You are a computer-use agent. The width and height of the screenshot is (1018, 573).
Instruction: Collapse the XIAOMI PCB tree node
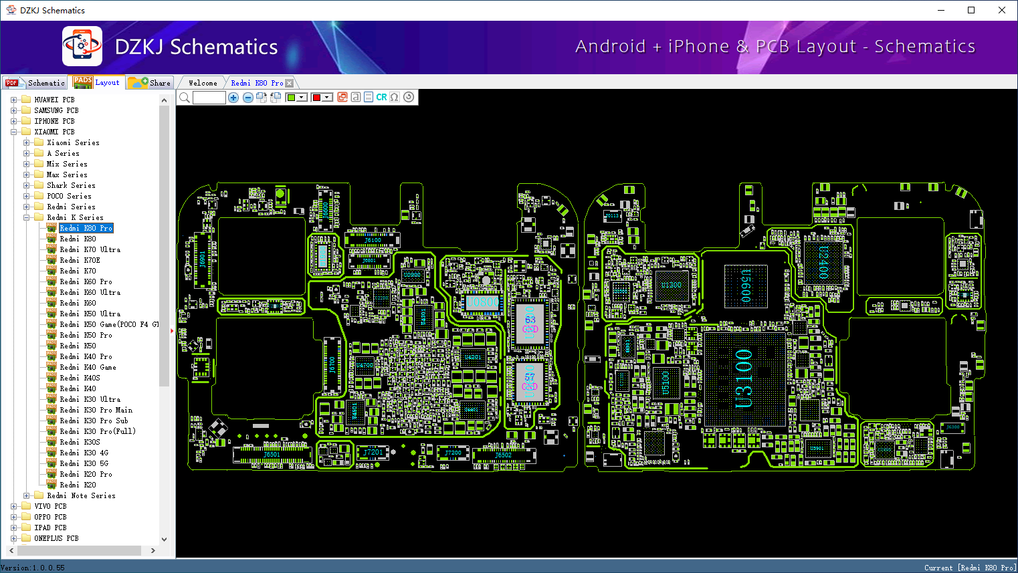pyautogui.click(x=13, y=132)
